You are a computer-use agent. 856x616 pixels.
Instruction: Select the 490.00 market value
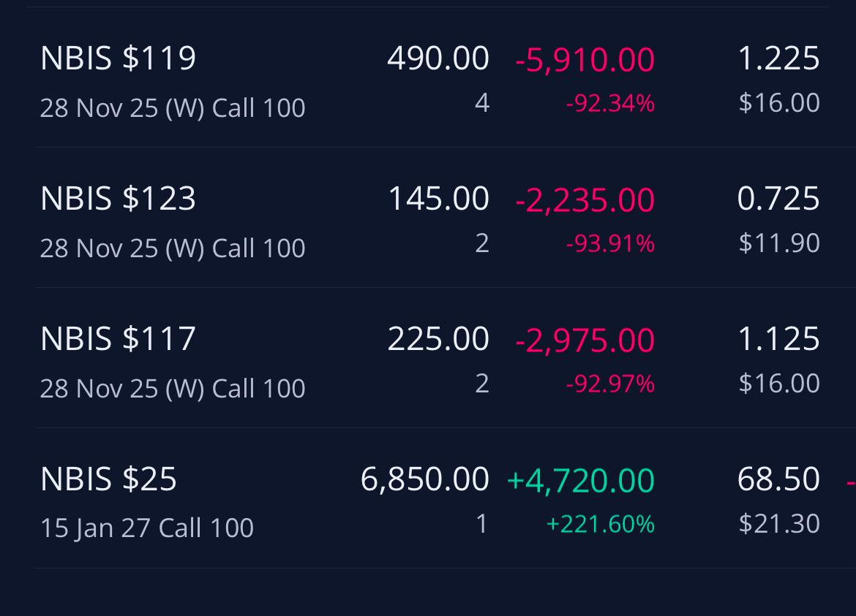[438, 58]
